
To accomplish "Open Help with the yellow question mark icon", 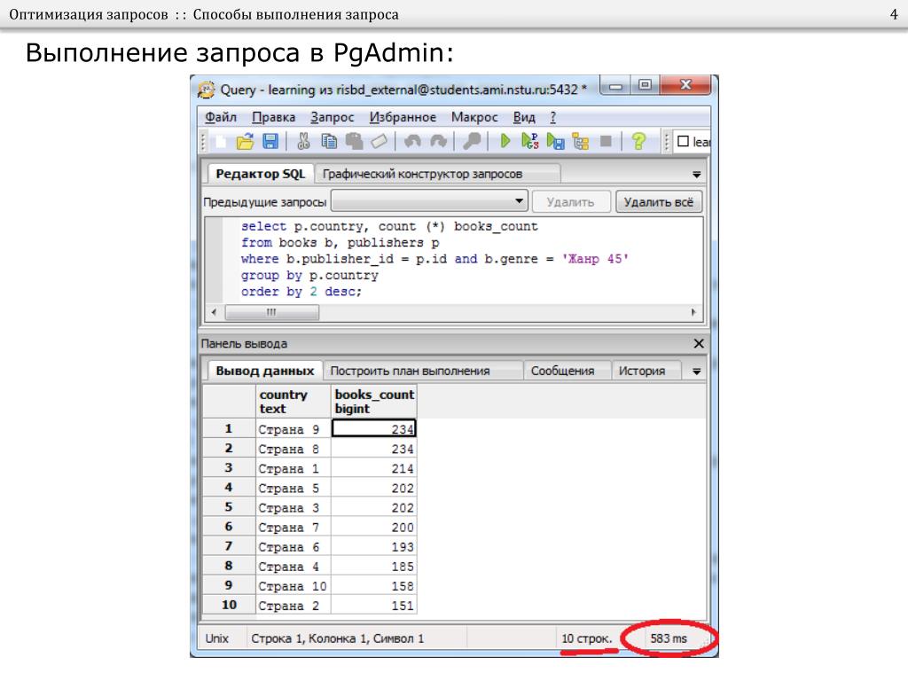I will pos(638,141).
